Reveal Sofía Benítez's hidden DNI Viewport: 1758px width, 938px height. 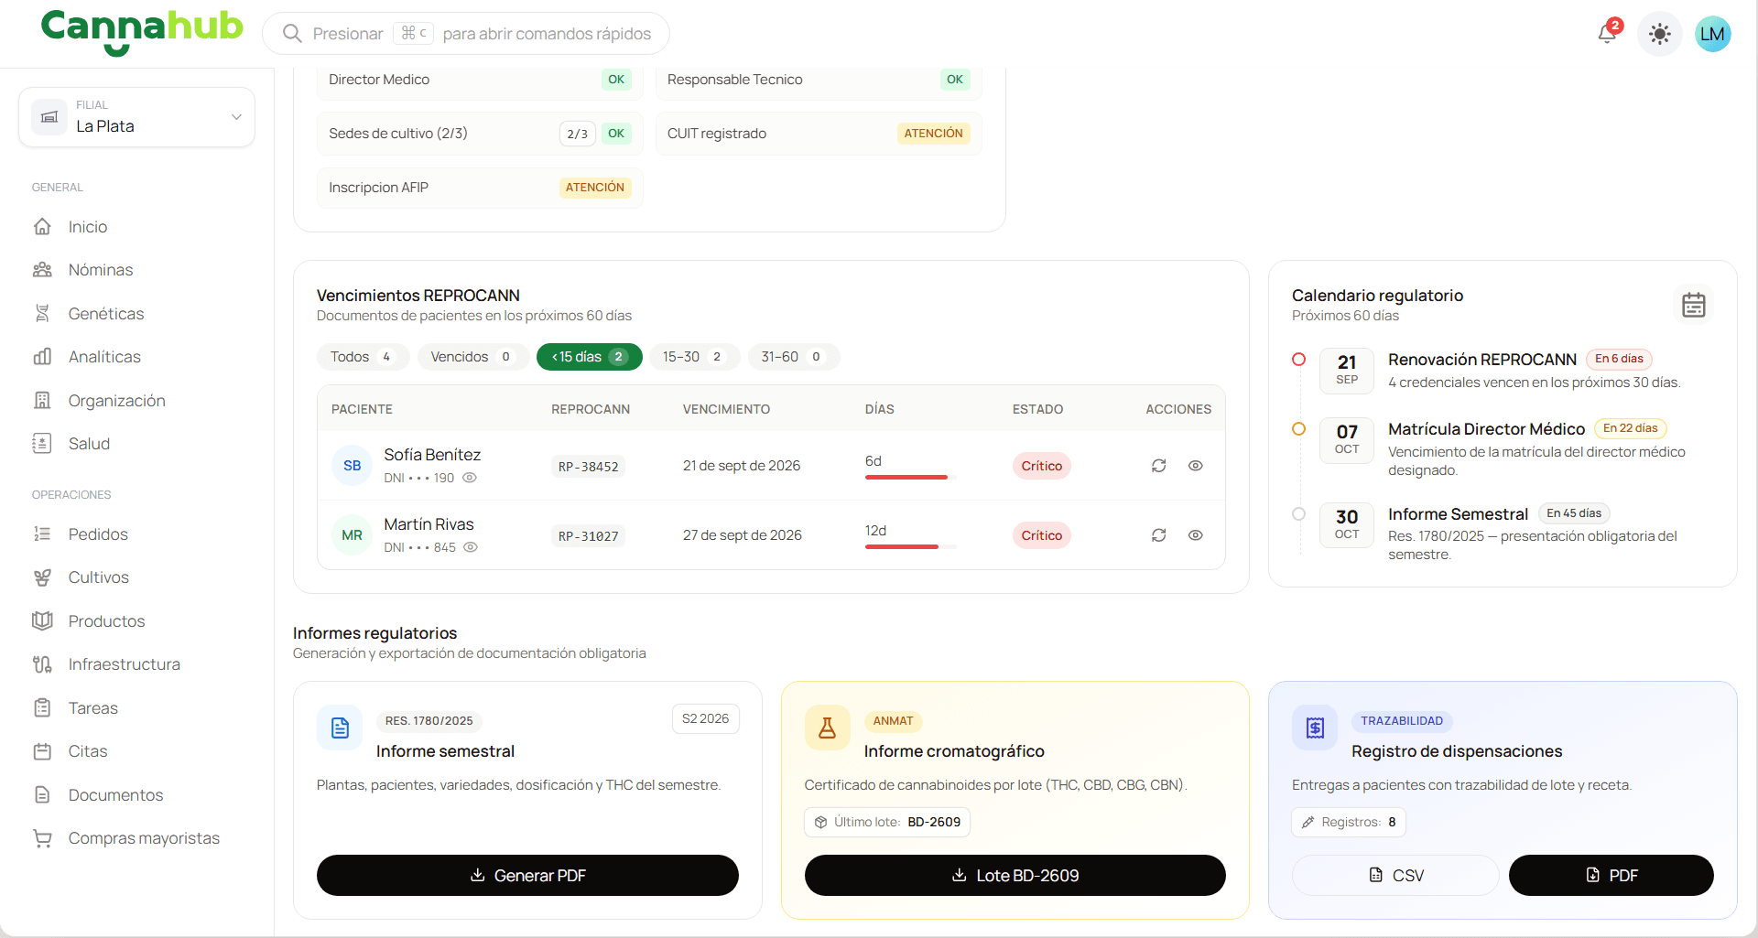click(x=470, y=478)
